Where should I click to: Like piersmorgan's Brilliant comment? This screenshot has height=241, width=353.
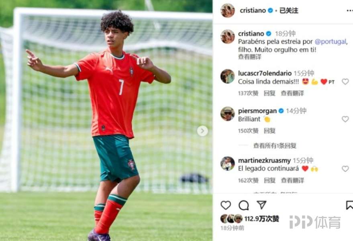coord(345,119)
